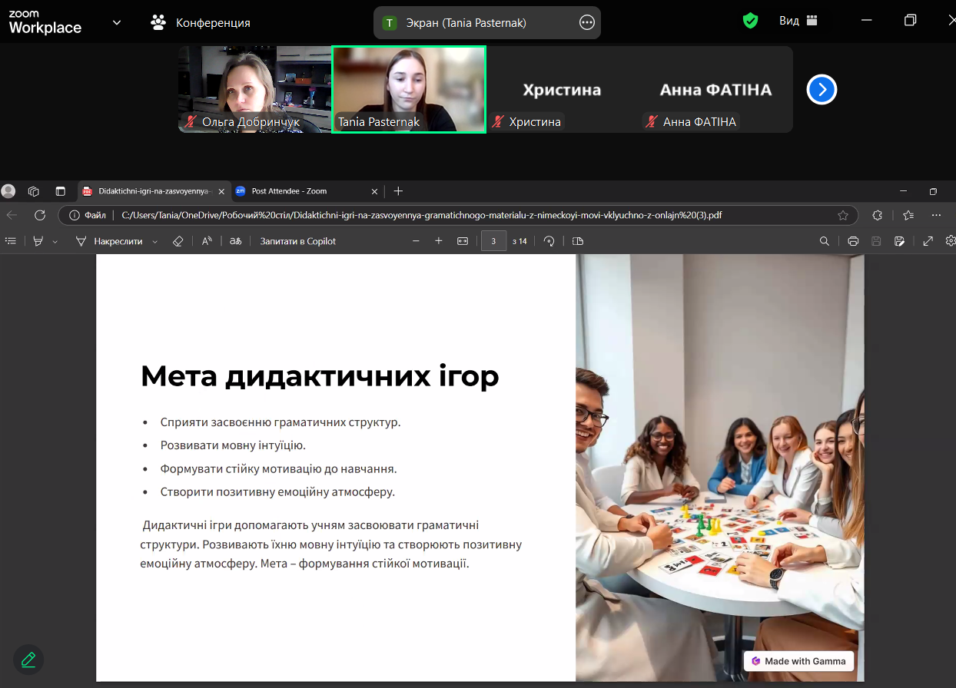Close the Didaktichni-igri PDF tab
This screenshot has height=688, width=956.
tap(221, 191)
